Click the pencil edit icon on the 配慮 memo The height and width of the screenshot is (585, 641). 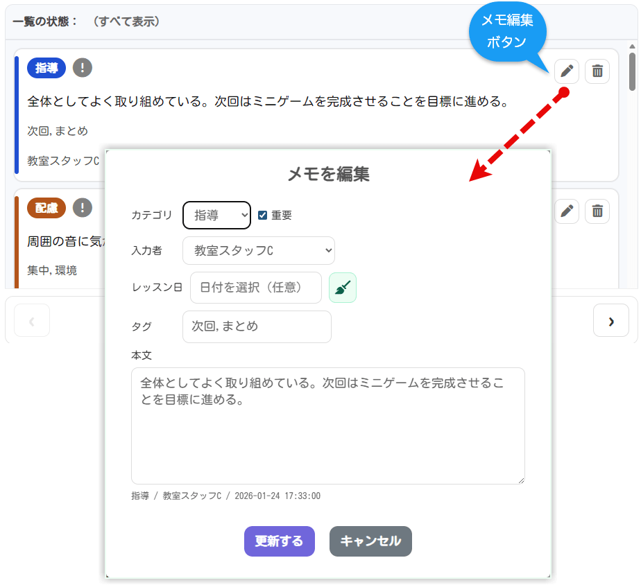567,211
